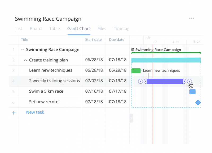Viewport: 212px width, 153px height.
Task: Open the three-dot more options menu
Action: tap(191, 18)
